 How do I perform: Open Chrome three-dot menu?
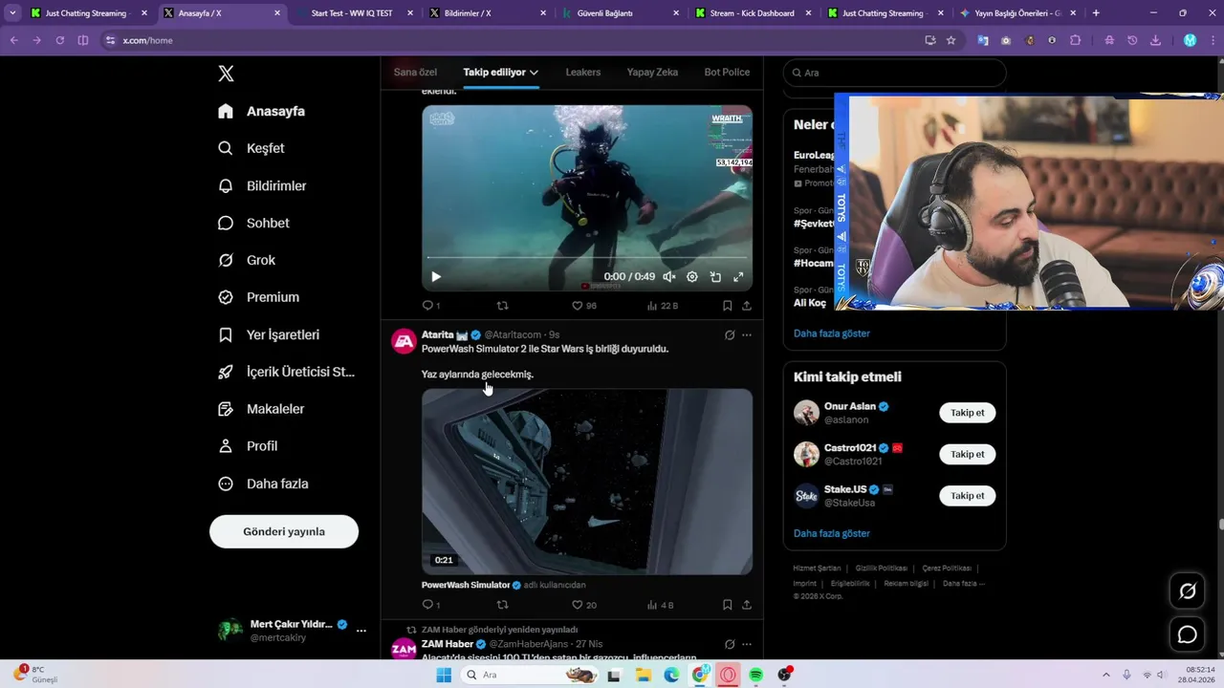tap(1212, 40)
